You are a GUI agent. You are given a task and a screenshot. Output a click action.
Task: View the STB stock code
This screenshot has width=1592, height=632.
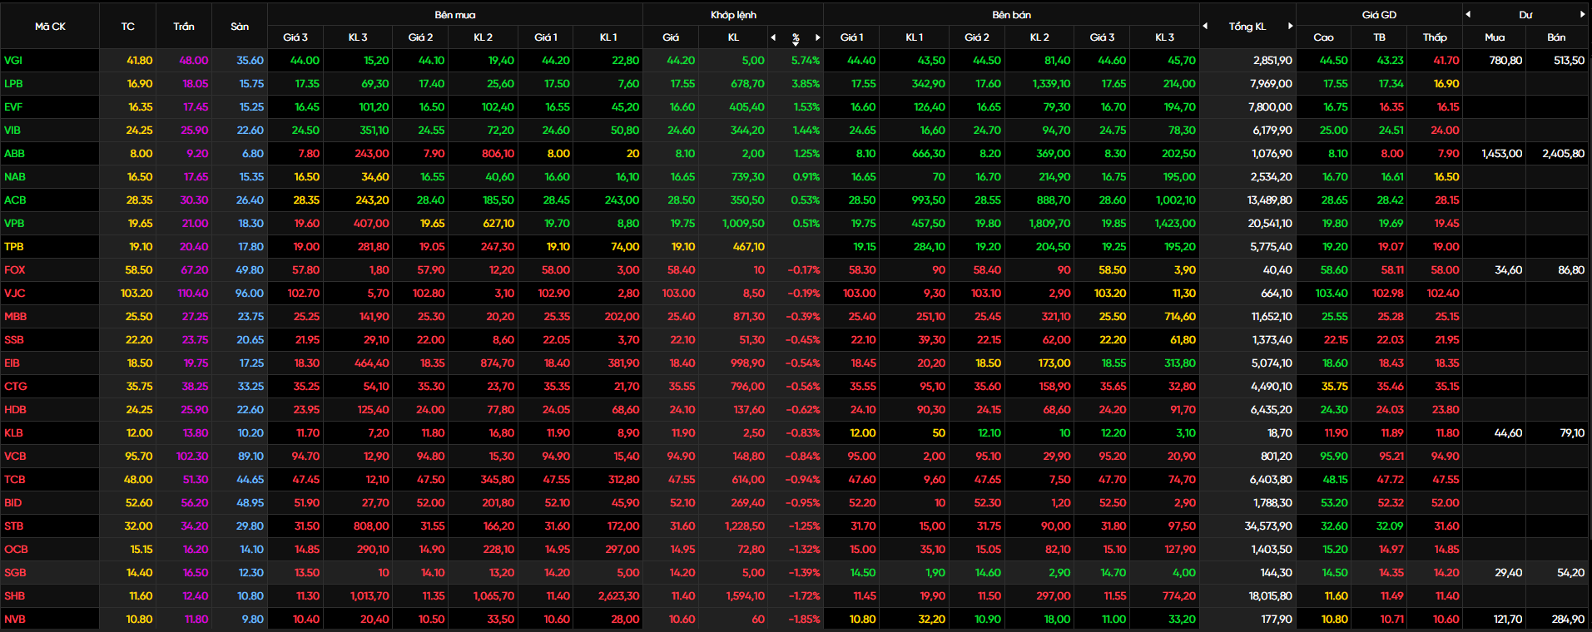tap(13, 526)
